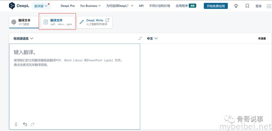Open DeepL Write tab

pos(95,22)
